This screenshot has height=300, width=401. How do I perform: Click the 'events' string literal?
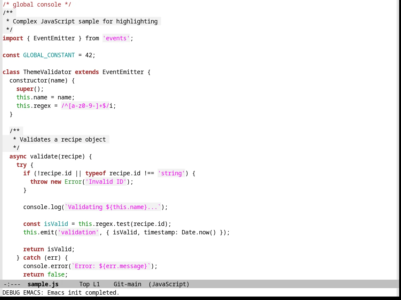(x=116, y=38)
